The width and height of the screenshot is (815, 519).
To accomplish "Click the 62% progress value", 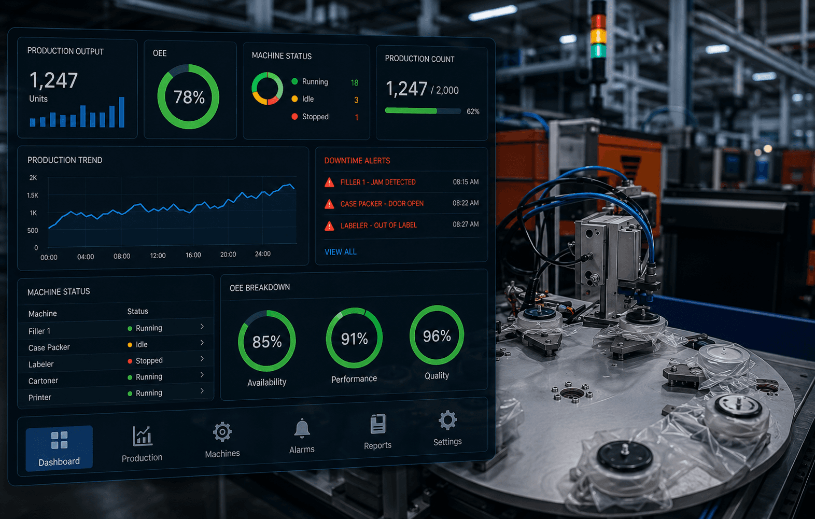I will click(473, 111).
